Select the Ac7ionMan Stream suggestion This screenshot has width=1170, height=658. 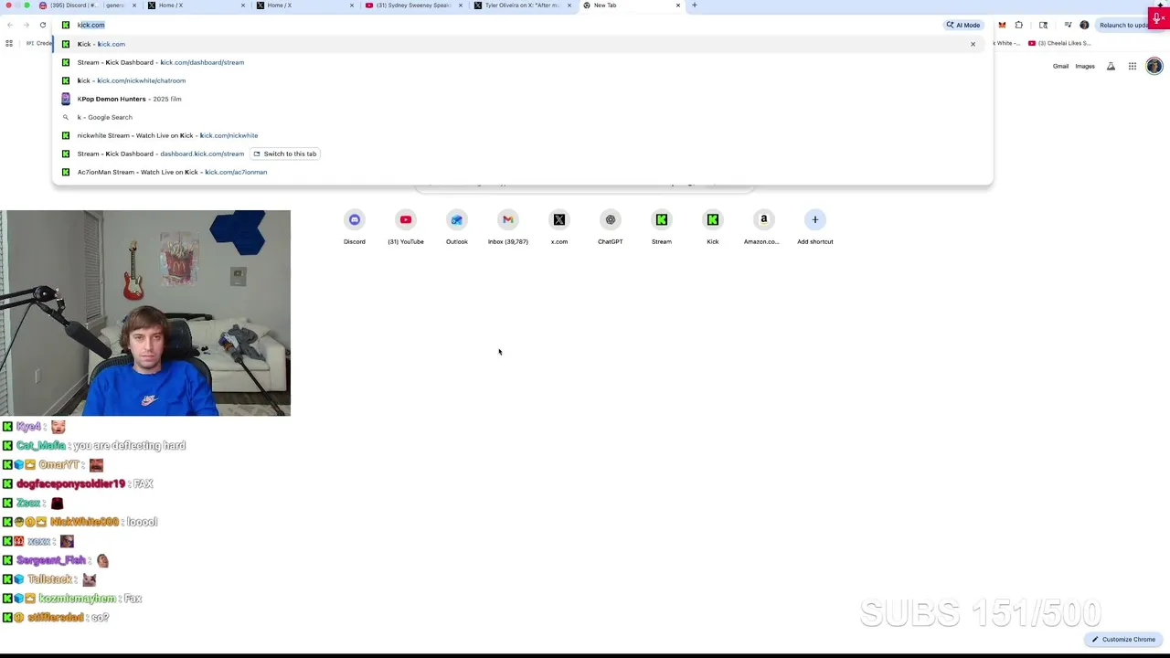point(522,172)
